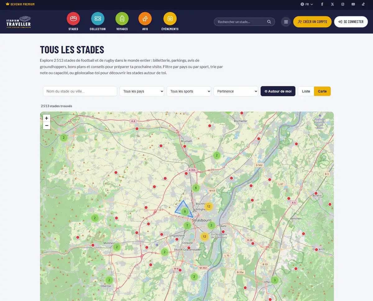Click the Créer un compte button

point(312,22)
